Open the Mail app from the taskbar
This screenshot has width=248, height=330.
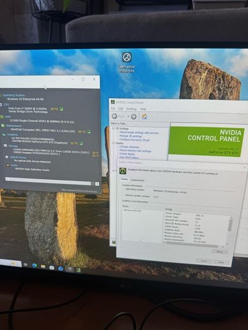click(60, 268)
